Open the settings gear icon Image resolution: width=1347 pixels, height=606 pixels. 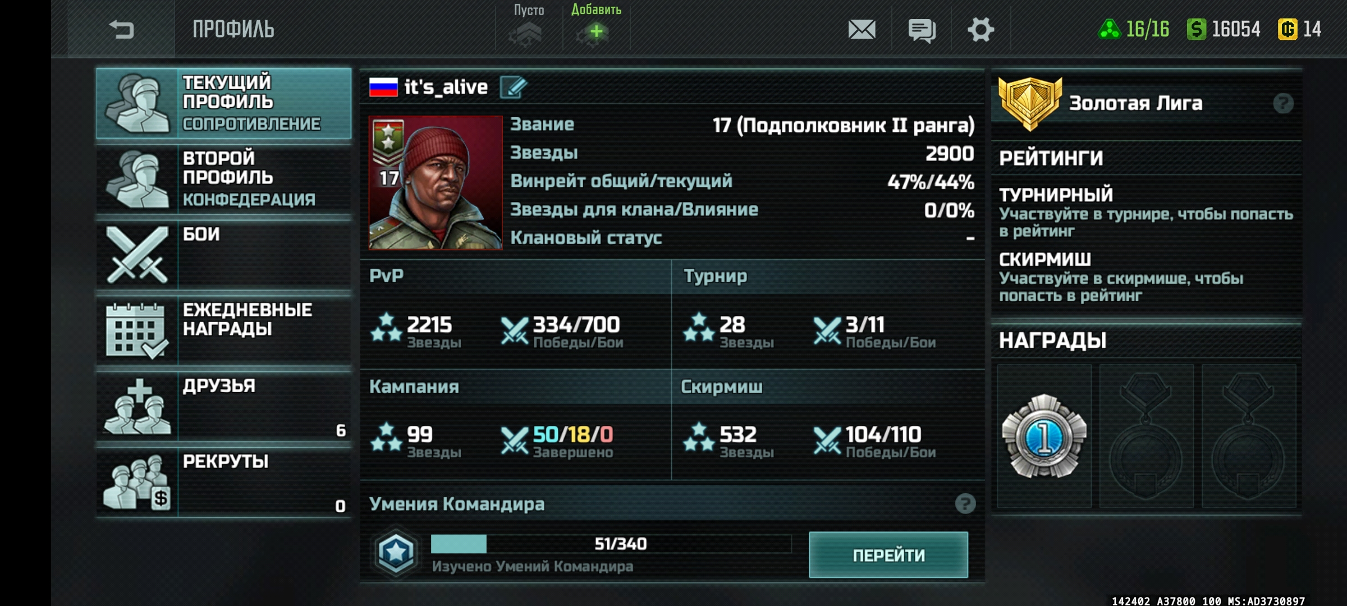tap(981, 29)
